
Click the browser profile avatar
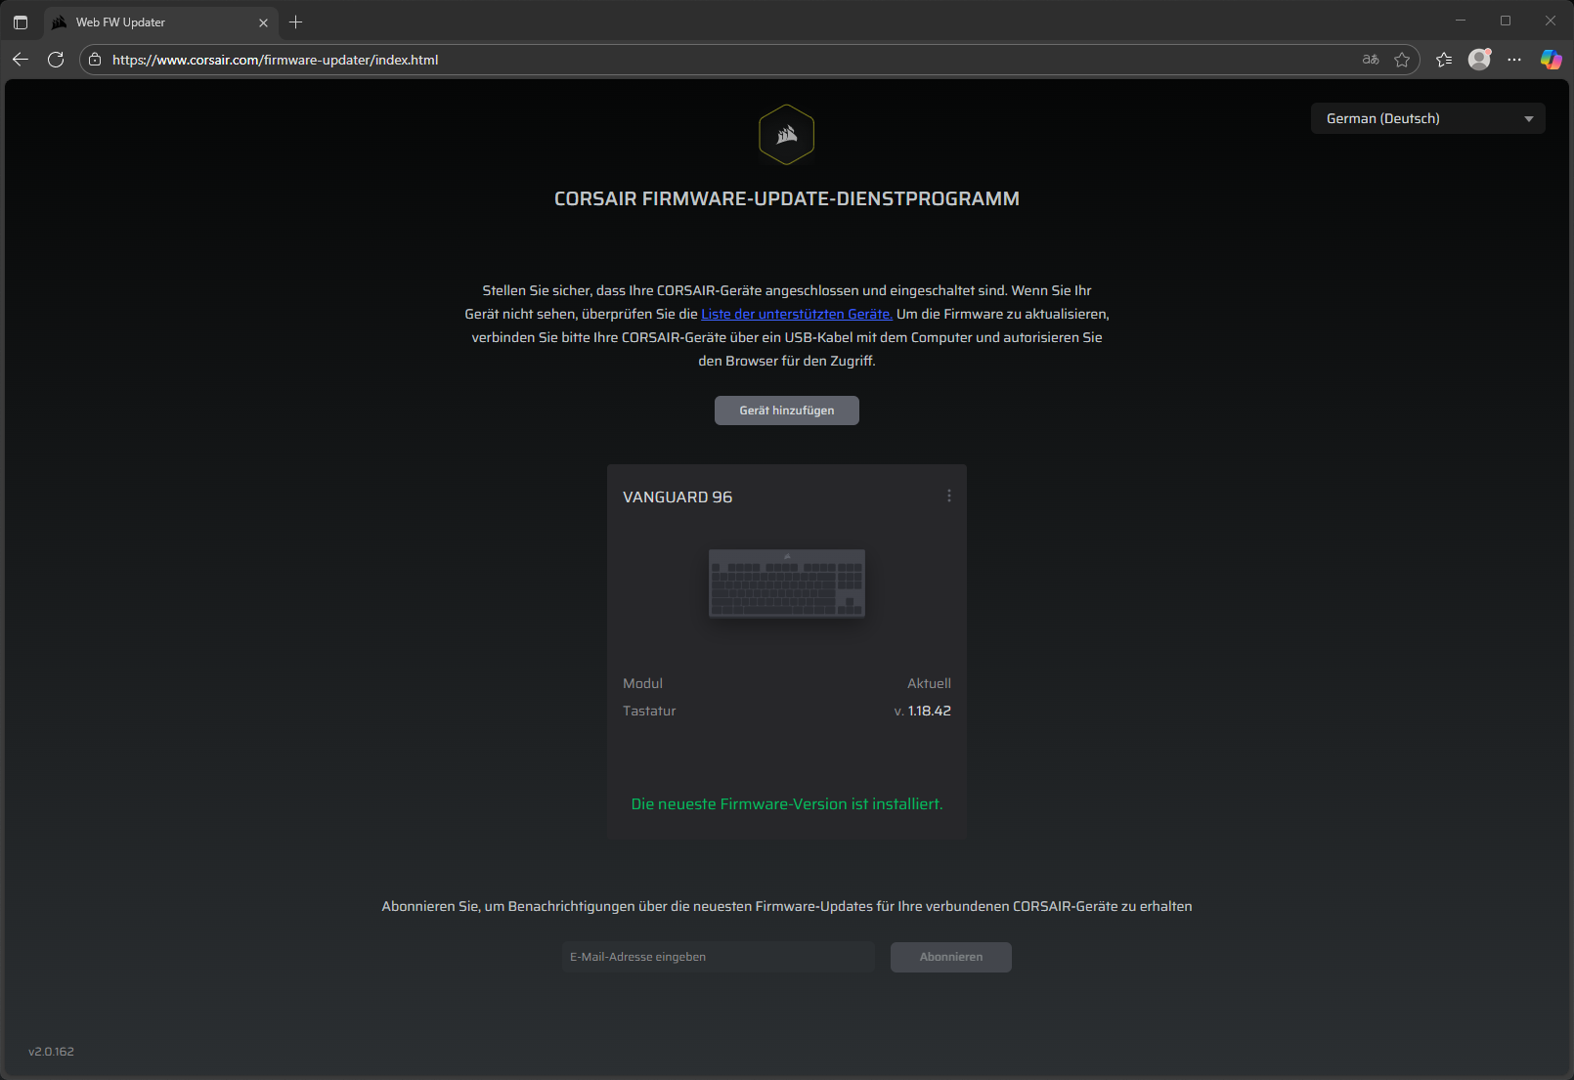(1479, 60)
